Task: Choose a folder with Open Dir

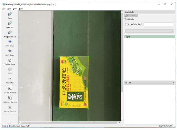Action: [10, 25]
